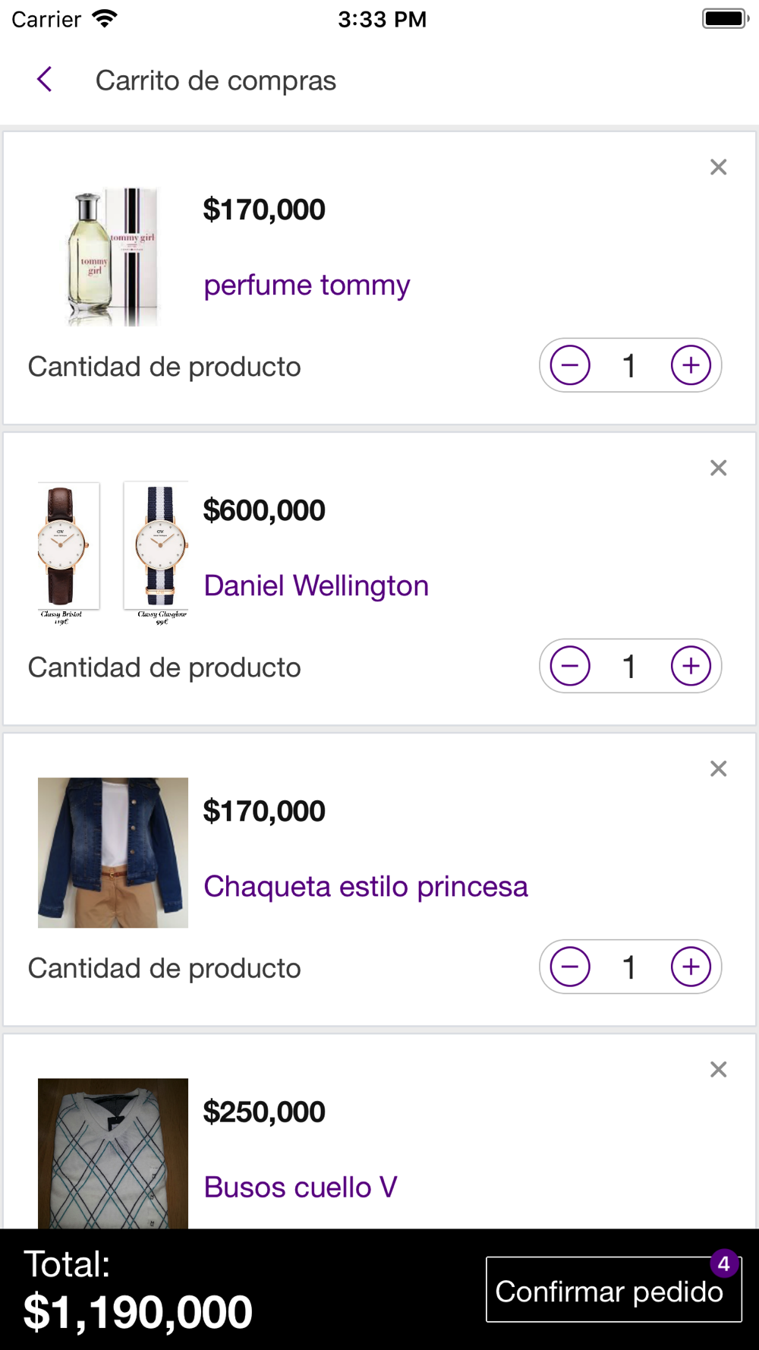Viewport: 759px width, 1350px height.
Task: Tap the tommy girl perfume image
Action: [x=113, y=257]
